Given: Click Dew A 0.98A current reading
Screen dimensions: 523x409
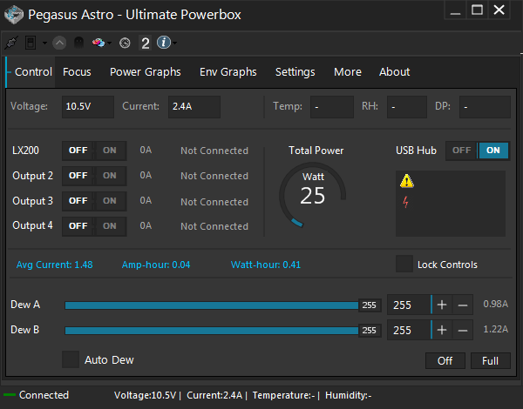Looking at the screenshot, I should pos(496,304).
